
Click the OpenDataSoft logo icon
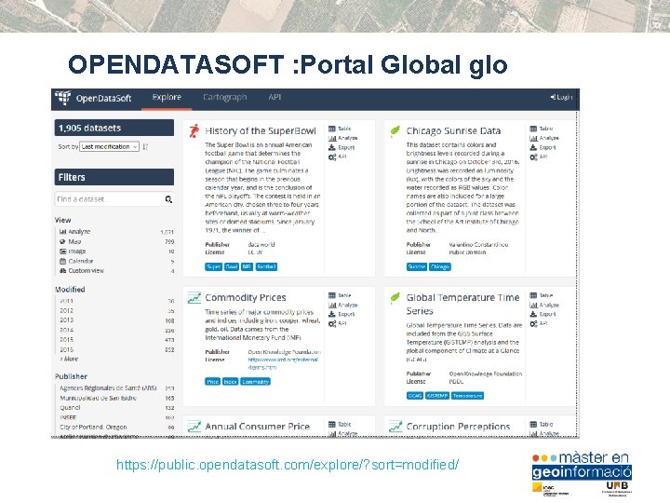(x=62, y=98)
